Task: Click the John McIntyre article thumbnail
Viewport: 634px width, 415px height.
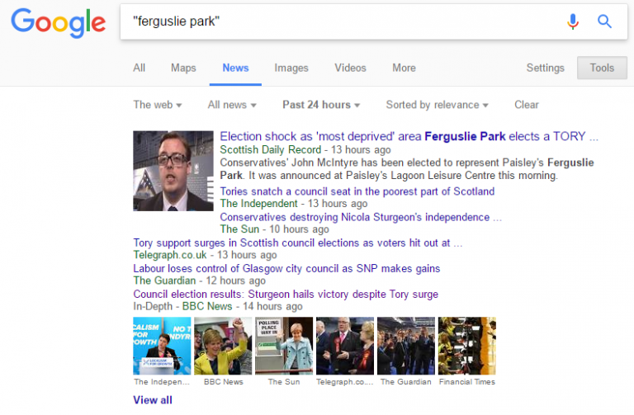Action: pyautogui.click(x=174, y=171)
